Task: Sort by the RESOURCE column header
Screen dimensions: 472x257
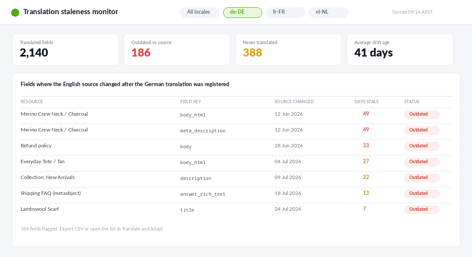Action: [32, 102]
